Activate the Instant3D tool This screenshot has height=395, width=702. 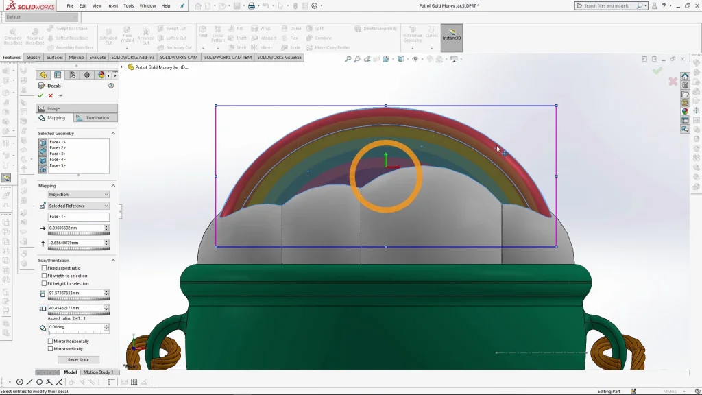[x=452, y=36]
